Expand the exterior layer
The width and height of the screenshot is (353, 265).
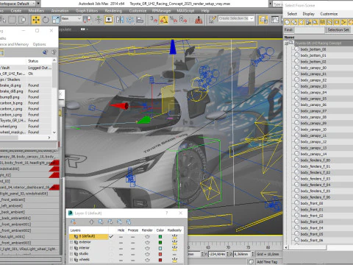(x=71, y=242)
